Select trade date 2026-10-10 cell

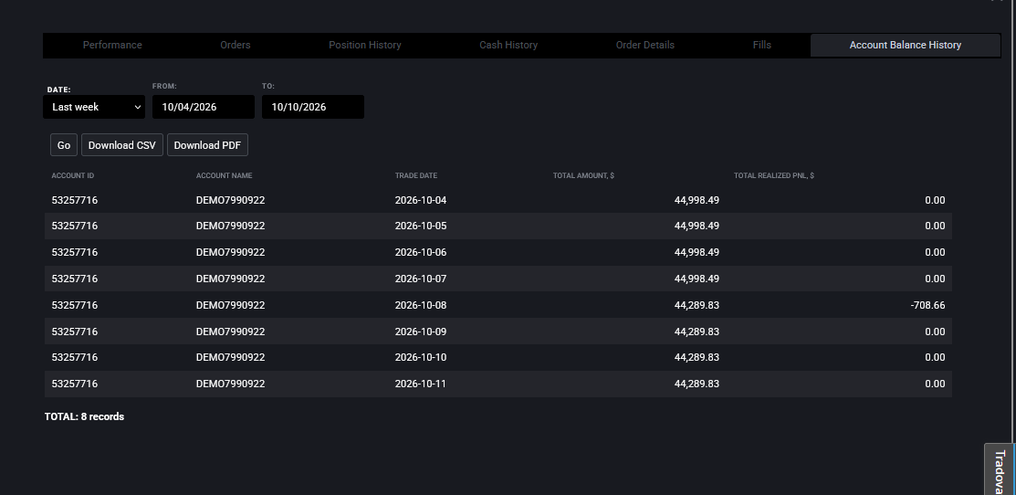421,357
